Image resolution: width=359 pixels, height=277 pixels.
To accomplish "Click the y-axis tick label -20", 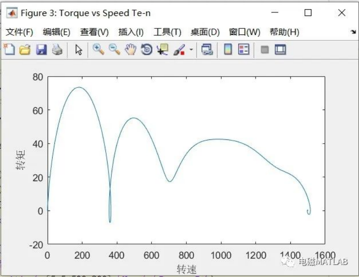I will pyautogui.click(x=37, y=245).
